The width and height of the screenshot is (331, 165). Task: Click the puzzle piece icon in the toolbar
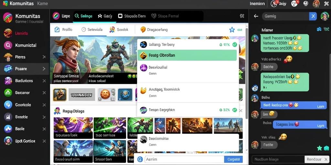click(x=242, y=16)
